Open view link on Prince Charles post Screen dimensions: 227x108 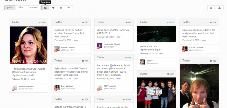pos(76,40)
